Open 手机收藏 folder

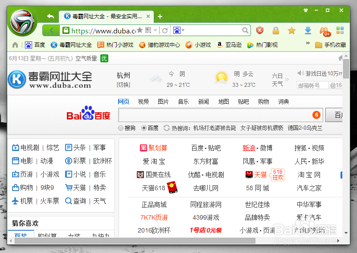click(331, 45)
